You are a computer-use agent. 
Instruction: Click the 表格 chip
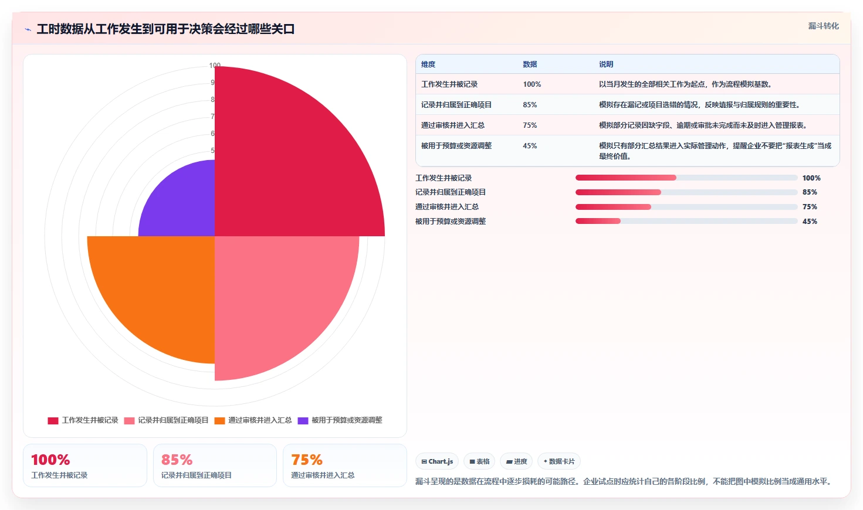click(x=479, y=461)
